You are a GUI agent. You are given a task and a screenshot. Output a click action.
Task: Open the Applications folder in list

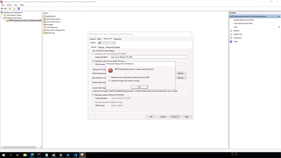point(51,16)
